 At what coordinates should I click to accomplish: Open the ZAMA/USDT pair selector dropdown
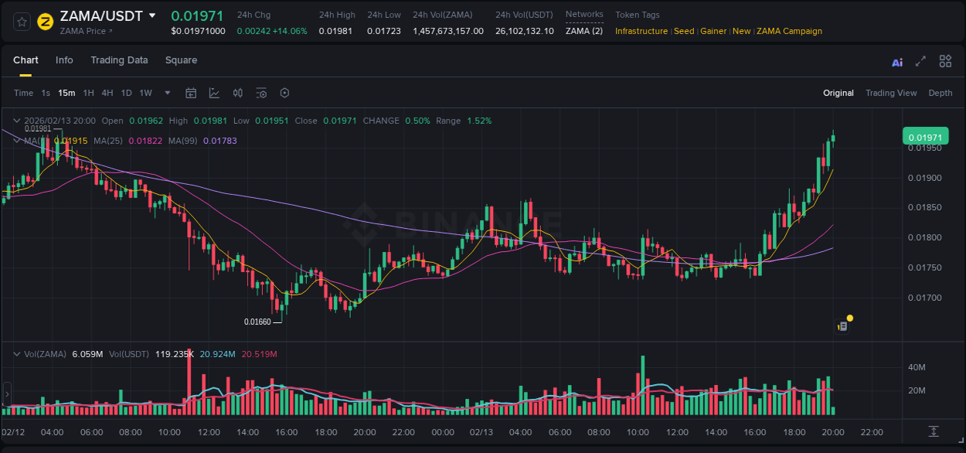click(152, 15)
